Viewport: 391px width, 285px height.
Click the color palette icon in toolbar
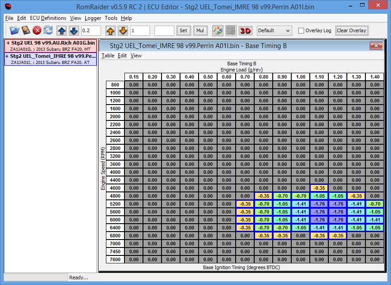click(x=218, y=30)
